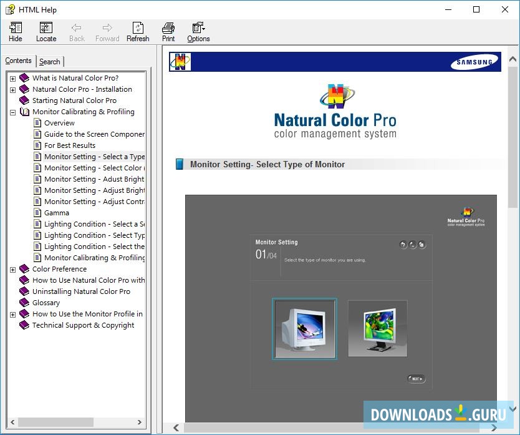Collapse the Monitor Calibrating & Profiling node
This screenshot has height=435, width=520.
12,112
